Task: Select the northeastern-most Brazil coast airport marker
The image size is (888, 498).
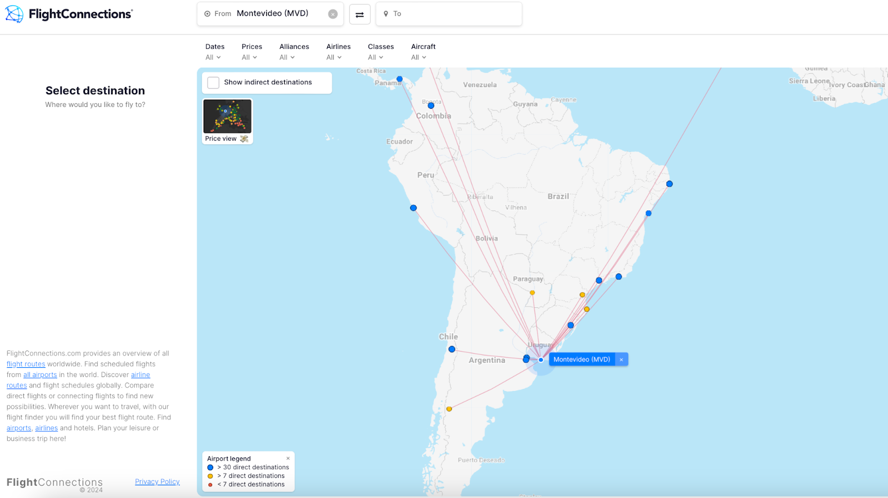Action: (x=669, y=184)
